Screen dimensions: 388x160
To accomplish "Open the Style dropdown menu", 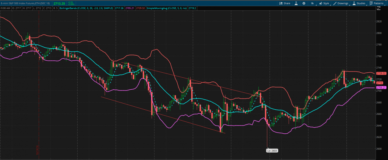I will pyautogui.click(x=324, y=3).
